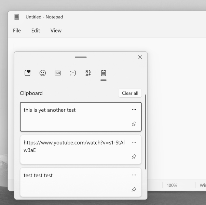Open the View menu in Notepad
The width and height of the screenshot is (206, 205).
(56, 31)
